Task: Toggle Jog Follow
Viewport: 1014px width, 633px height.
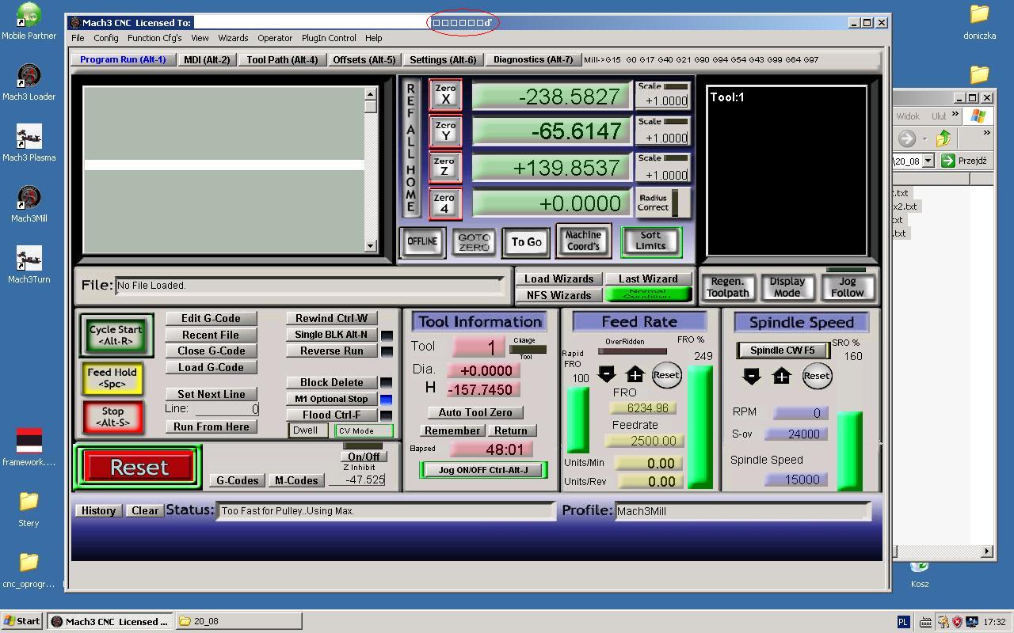Action: click(847, 286)
